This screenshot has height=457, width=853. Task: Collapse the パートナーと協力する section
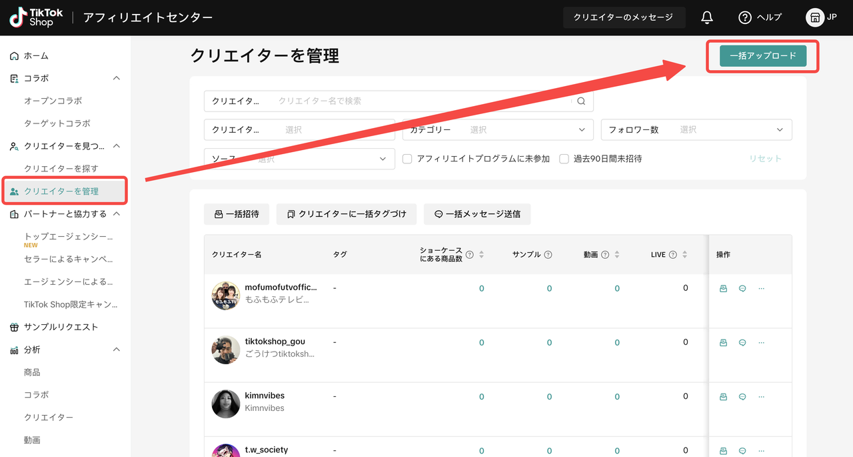pos(117,214)
